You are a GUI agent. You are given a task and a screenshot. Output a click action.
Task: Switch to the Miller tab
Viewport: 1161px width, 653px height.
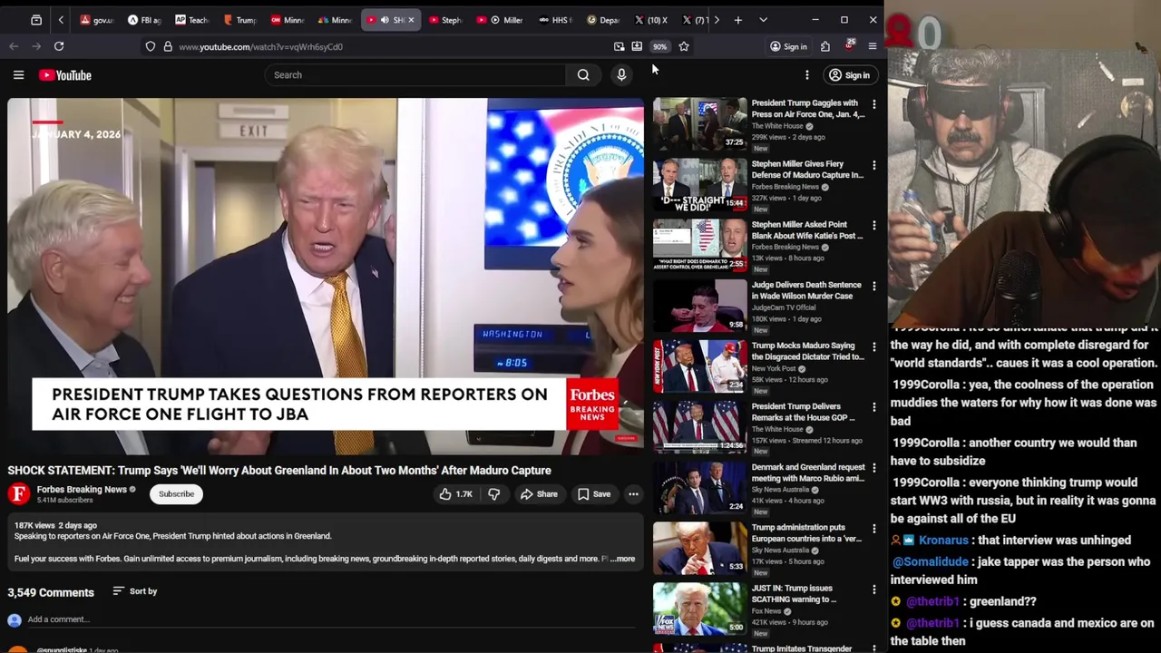[507, 20]
